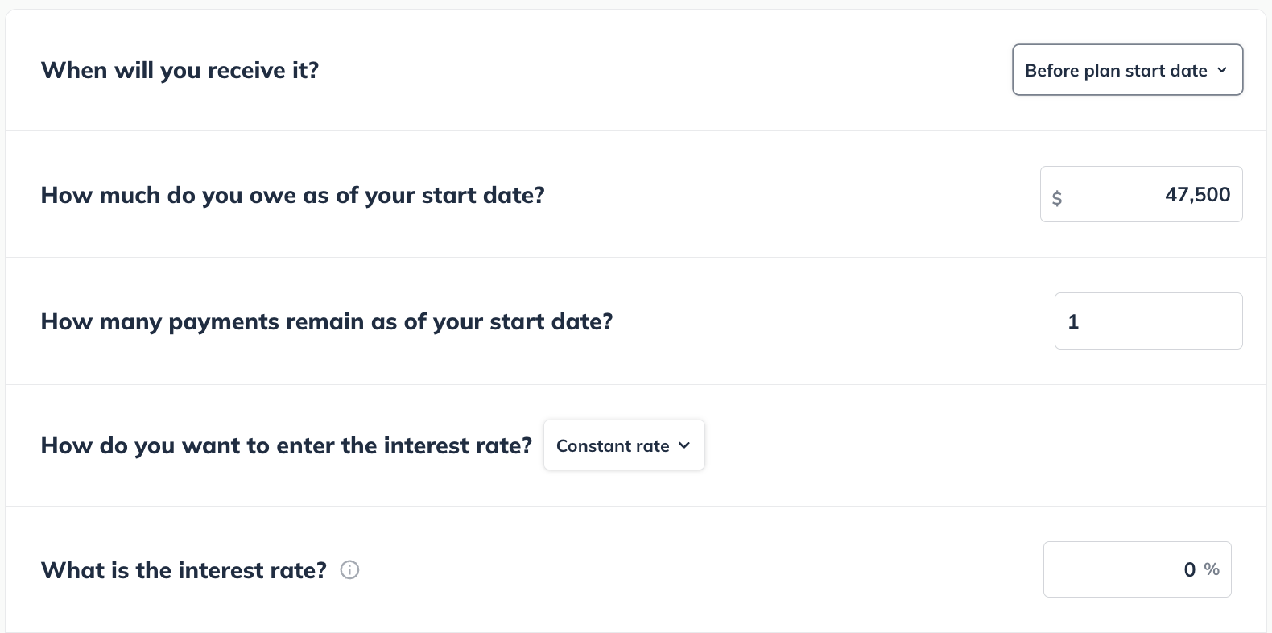Viewport: 1272px width, 633px height.
Task: Click the info icon beside interest rate question
Action: tap(349, 569)
